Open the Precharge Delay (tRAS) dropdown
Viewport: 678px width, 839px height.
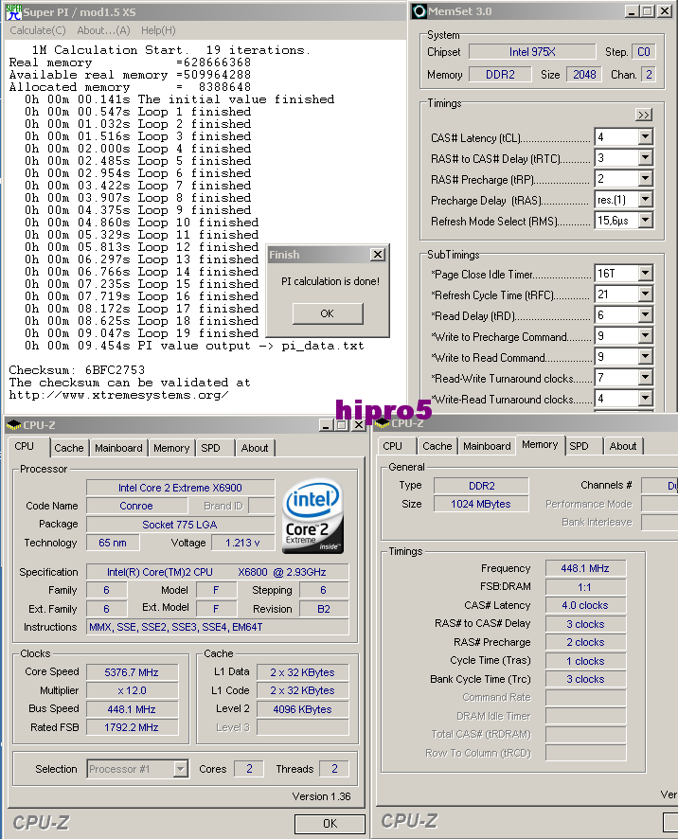pyautogui.click(x=646, y=200)
